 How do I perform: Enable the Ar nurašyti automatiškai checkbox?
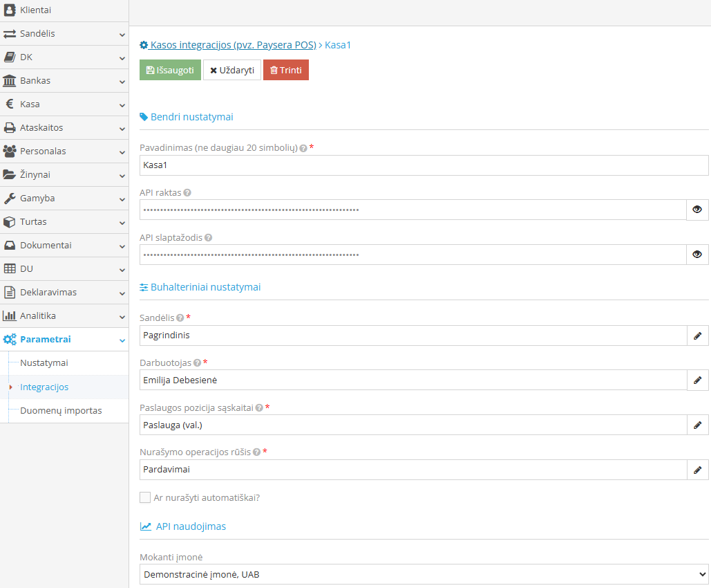145,497
